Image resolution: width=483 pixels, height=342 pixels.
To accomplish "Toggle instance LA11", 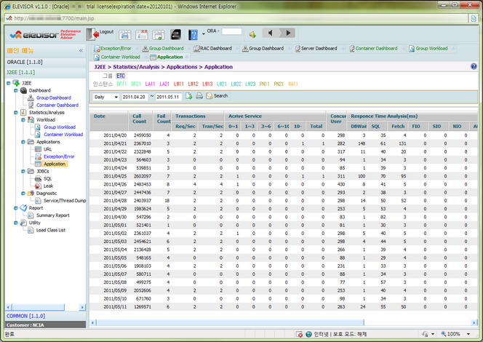I will [151, 84].
